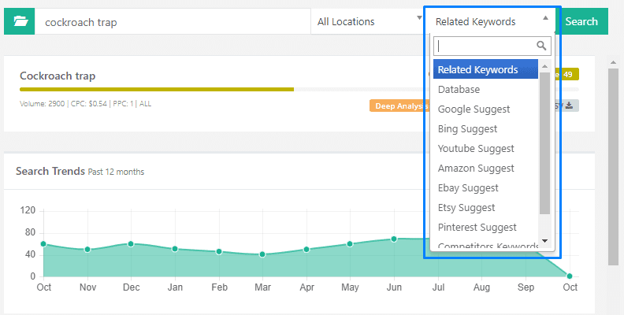624x315 pixels.
Task: Click the CSV download icon button
Action: 569,106
